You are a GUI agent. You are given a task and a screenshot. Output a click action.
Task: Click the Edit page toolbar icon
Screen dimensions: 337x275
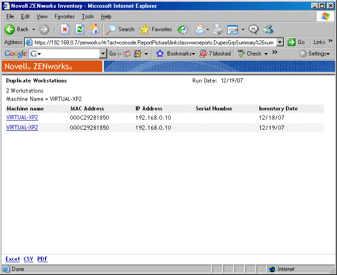[232, 29]
